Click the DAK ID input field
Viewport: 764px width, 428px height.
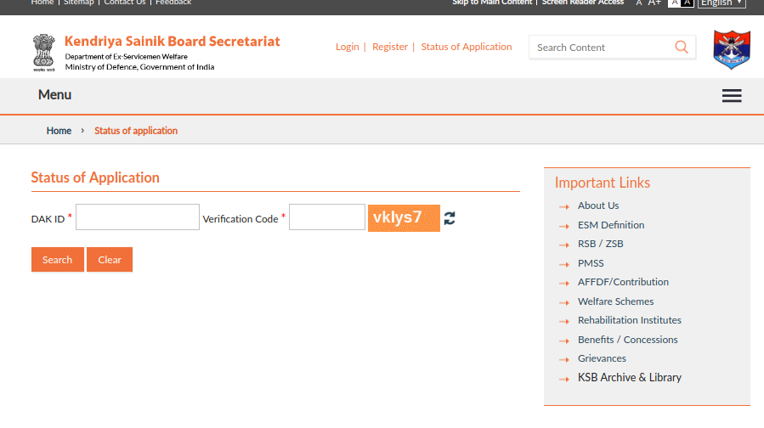[x=138, y=217]
